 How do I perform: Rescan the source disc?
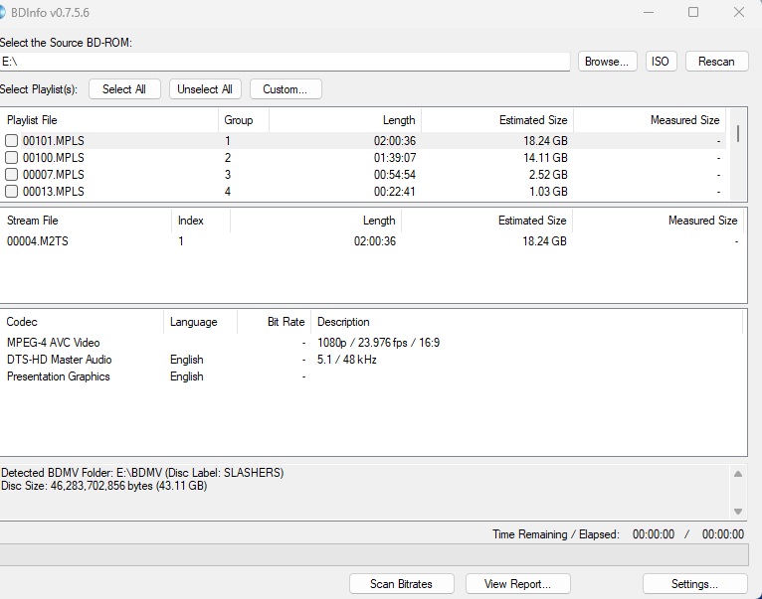pyautogui.click(x=716, y=62)
